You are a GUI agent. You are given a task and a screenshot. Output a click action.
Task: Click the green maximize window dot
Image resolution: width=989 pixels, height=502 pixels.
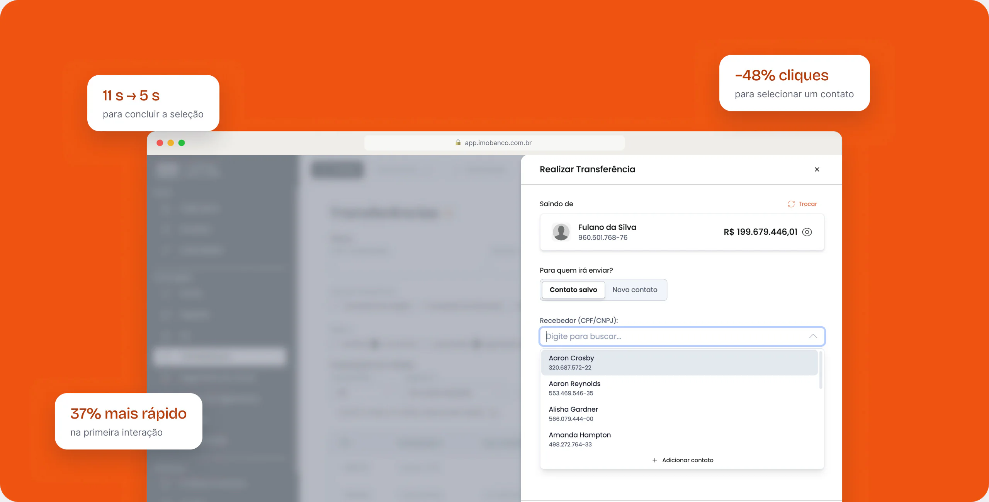[182, 143]
